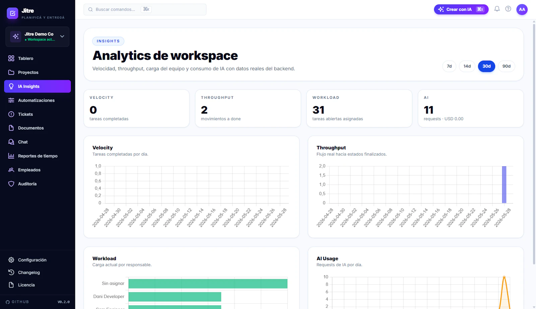Open Automatizaciones menu item
The width and height of the screenshot is (536, 309).
[38, 100]
